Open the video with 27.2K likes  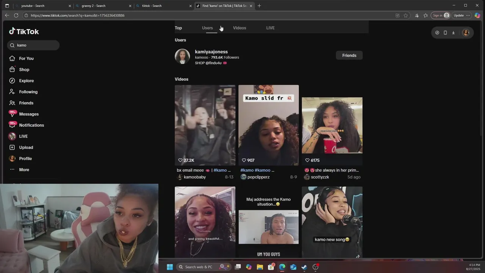(205, 125)
